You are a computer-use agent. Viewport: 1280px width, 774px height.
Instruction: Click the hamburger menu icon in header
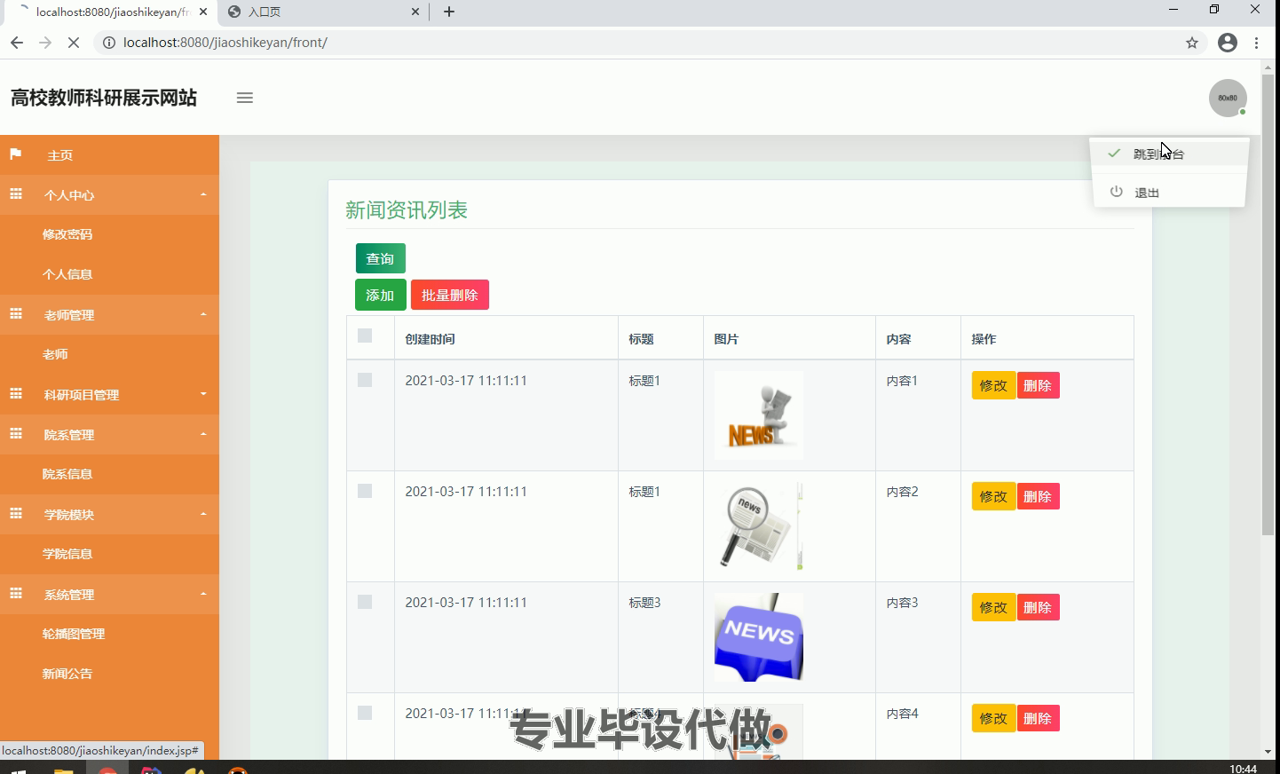click(245, 98)
